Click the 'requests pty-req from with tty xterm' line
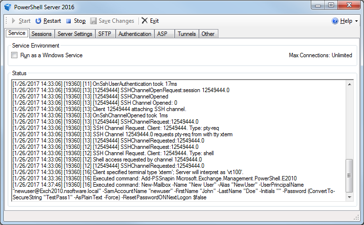Screen dimensions: 364x225 (x=122, y=134)
